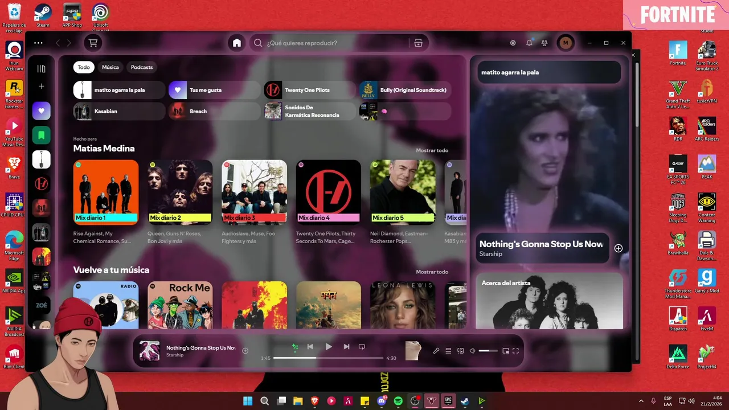
Task: Open the profile avatar 'M' menu
Action: tap(565, 43)
